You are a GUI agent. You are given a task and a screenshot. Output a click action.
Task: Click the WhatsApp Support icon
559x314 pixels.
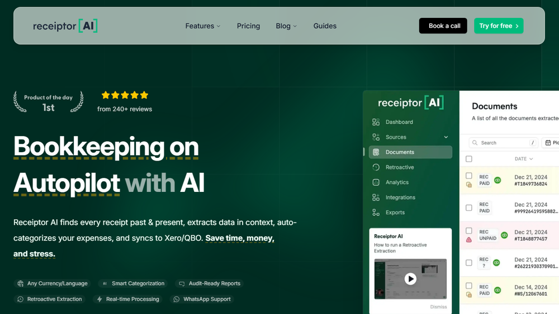point(177,299)
